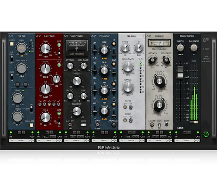Screen dimensions: 217x196
Task: Click the next preset arrow of Pre 70s
Action: click(33, 140)
